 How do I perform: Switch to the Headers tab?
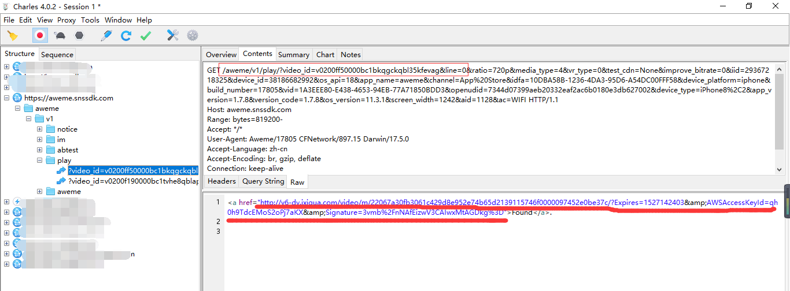tap(222, 181)
